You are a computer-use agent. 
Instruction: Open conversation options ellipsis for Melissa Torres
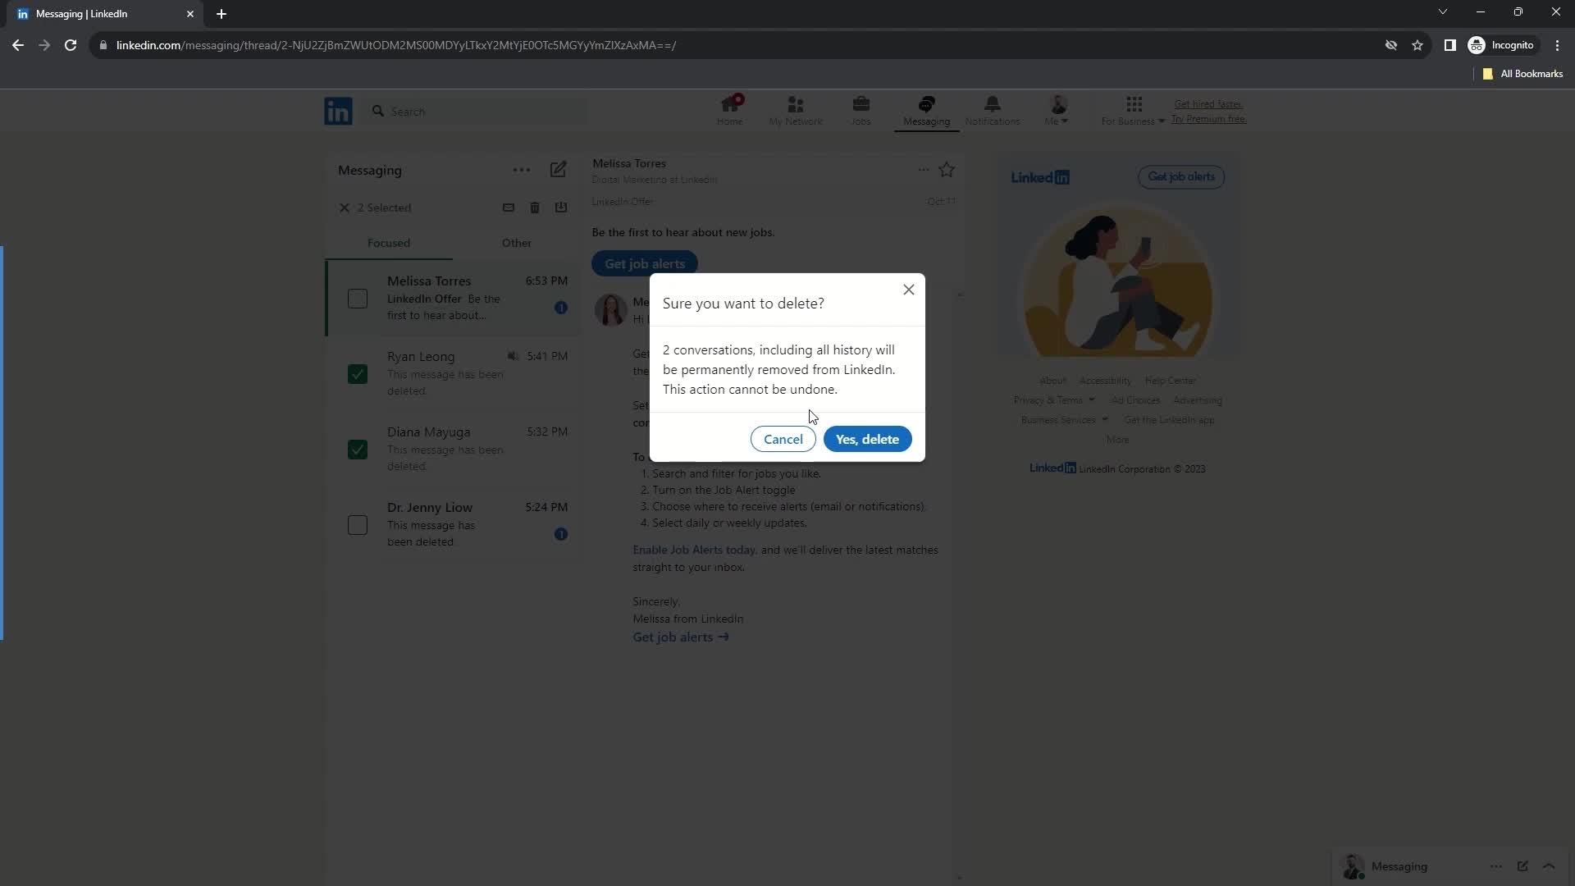pyautogui.click(x=924, y=170)
